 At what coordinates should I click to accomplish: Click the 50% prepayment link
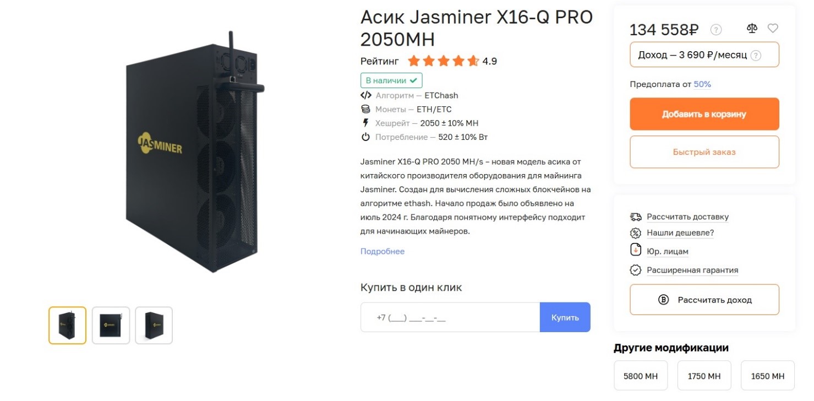click(702, 84)
